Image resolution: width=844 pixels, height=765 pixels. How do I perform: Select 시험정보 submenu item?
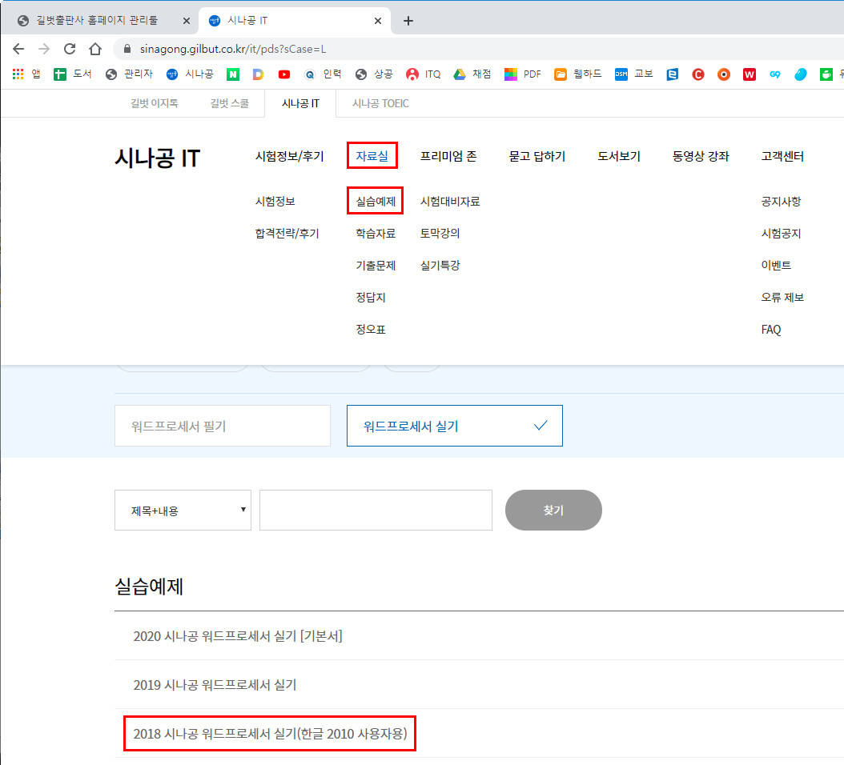pyautogui.click(x=275, y=201)
